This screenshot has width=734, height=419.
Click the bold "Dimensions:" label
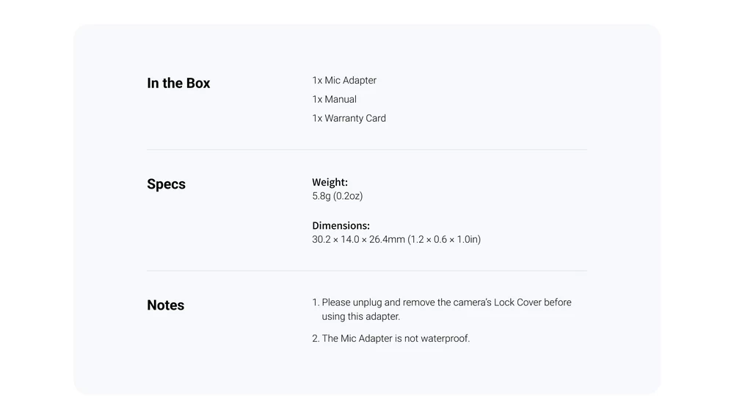341,226
